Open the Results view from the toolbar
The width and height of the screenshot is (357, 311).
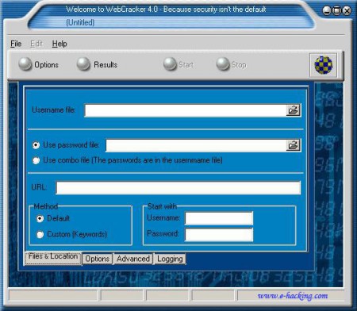(97, 64)
